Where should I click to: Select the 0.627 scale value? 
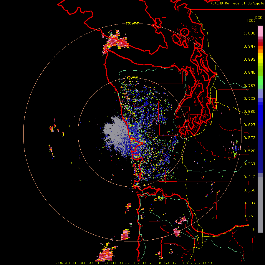pyautogui.click(x=249, y=125)
